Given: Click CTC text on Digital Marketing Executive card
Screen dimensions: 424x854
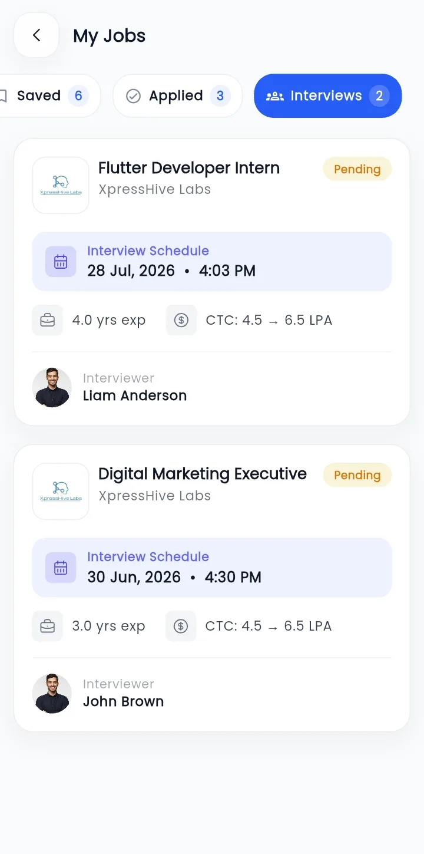Looking at the screenshot, I should 269,627.
